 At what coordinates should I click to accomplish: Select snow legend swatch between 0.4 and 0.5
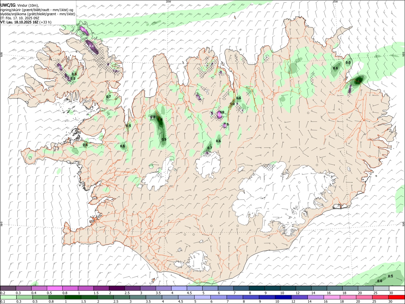(x=39, y=288)
